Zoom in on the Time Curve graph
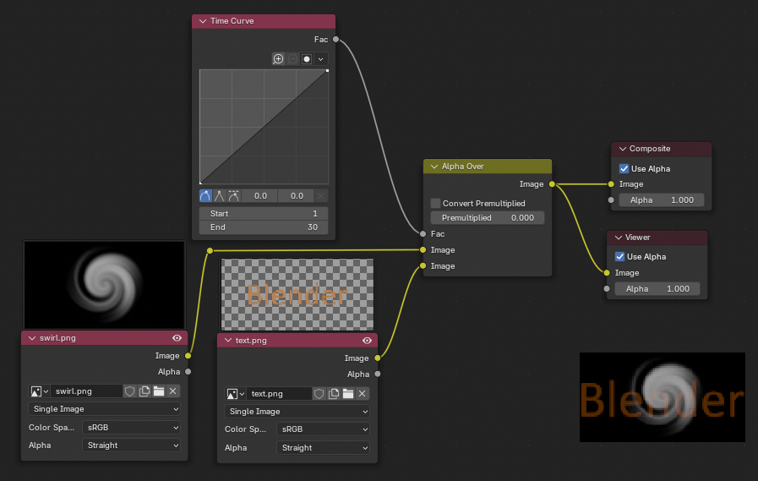Viewport: 758px width, 481px height. 278,59
